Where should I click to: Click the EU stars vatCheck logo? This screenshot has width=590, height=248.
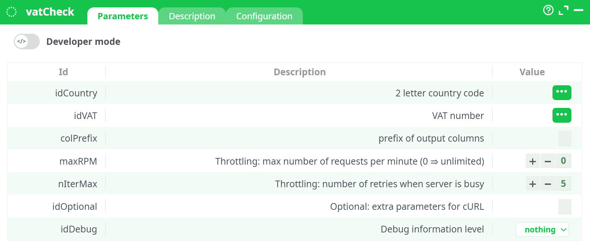click(12, 11)
